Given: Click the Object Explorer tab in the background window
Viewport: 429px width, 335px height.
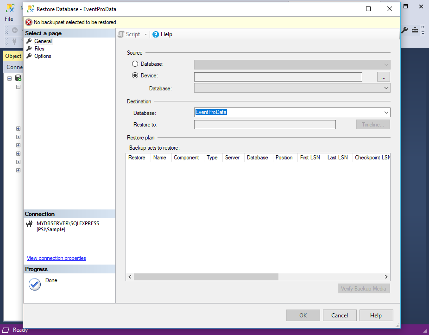Looking at the screenshot, I should [13, 56].
